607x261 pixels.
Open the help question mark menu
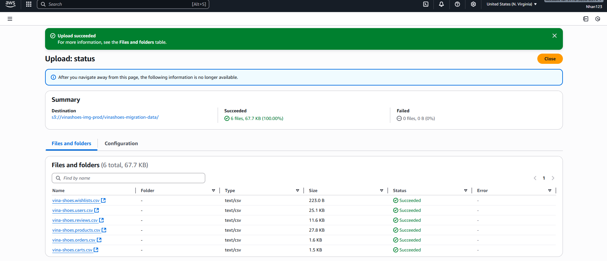pos(457,4)
